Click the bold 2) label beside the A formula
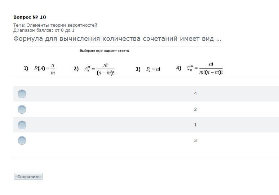Viewport: 279px width, 195px height. tap(76, 69)
